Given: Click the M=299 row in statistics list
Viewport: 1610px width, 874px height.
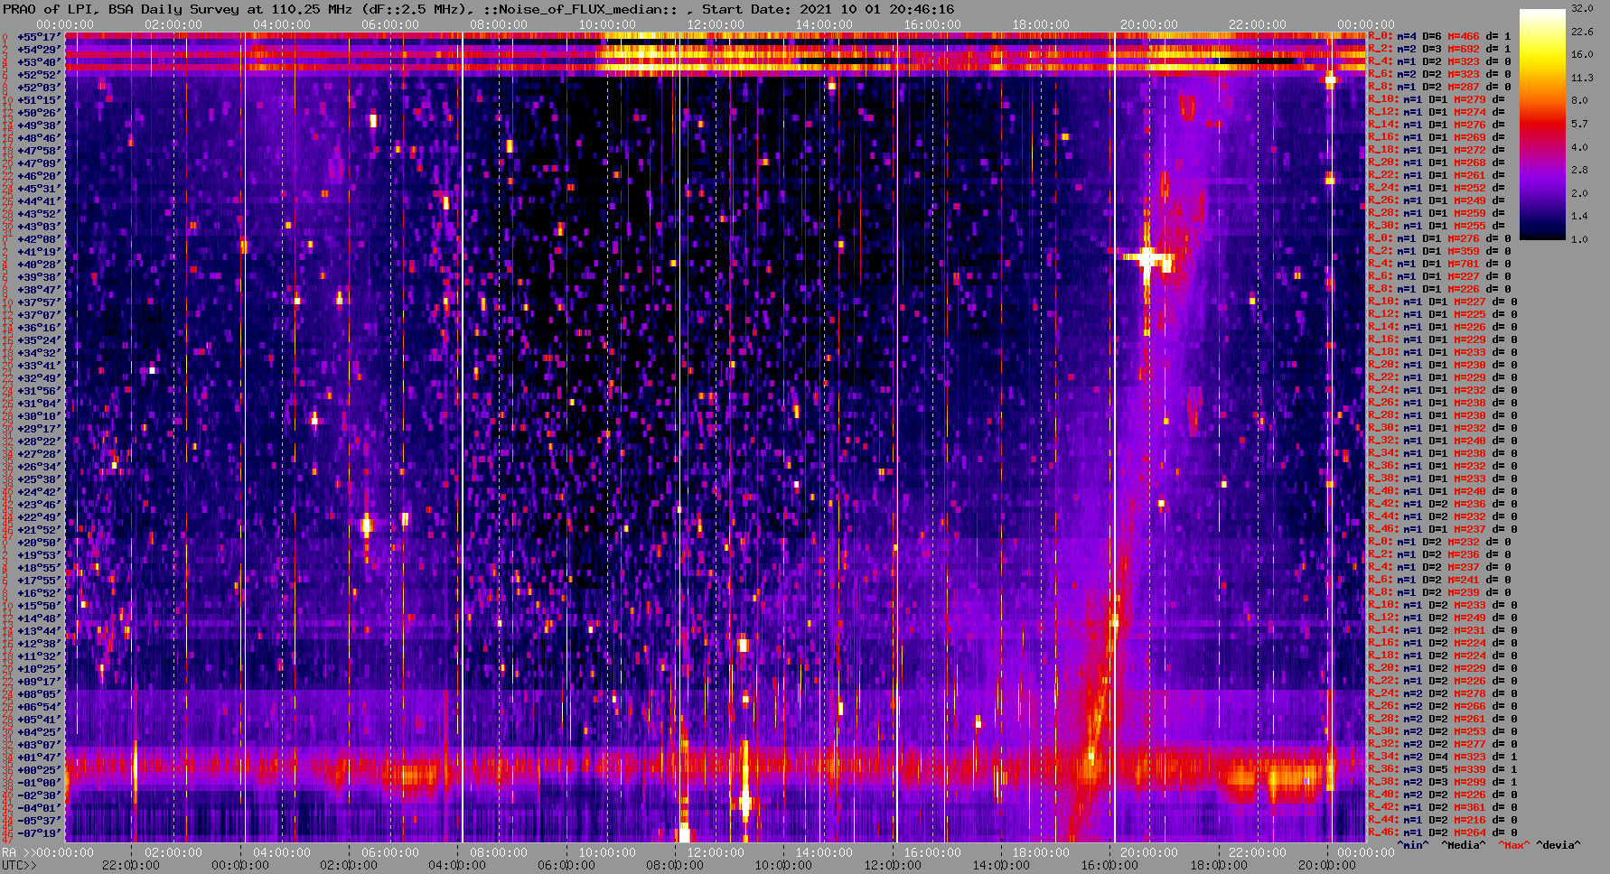Looking at the screenshot, I should point(1443,783).
